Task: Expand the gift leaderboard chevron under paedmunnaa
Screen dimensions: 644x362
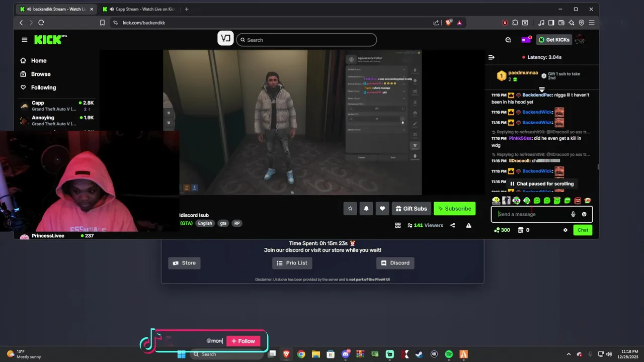Action: [542, 89]
